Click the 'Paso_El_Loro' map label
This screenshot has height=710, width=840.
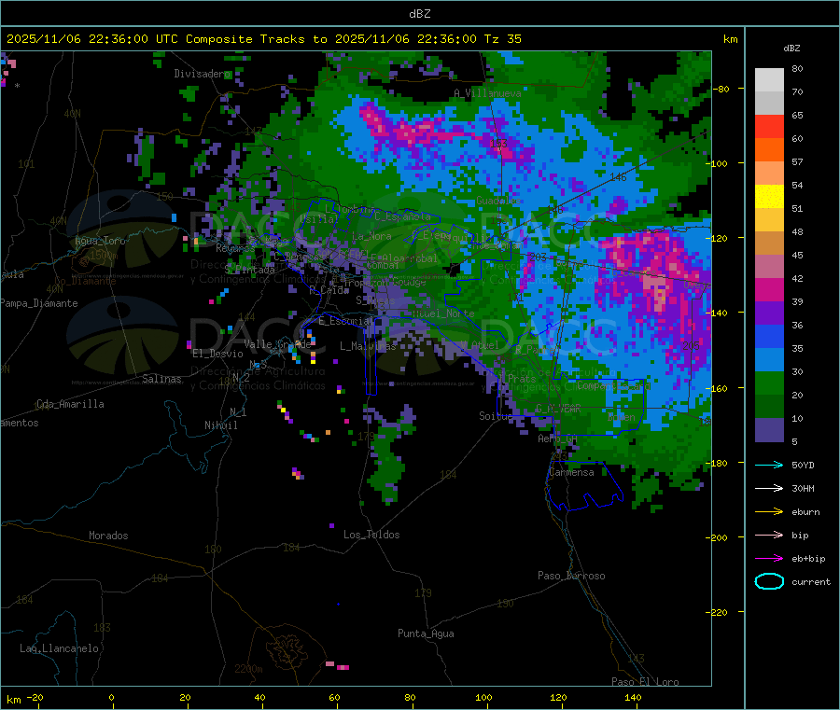(645, 682)
